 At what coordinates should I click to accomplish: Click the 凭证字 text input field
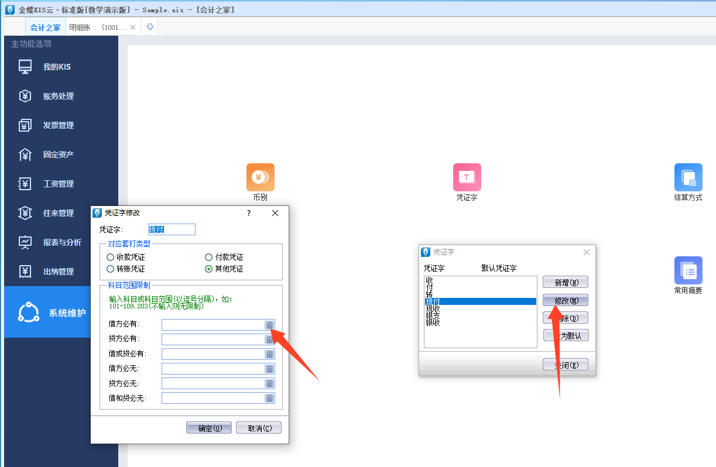tap(171, 229)
